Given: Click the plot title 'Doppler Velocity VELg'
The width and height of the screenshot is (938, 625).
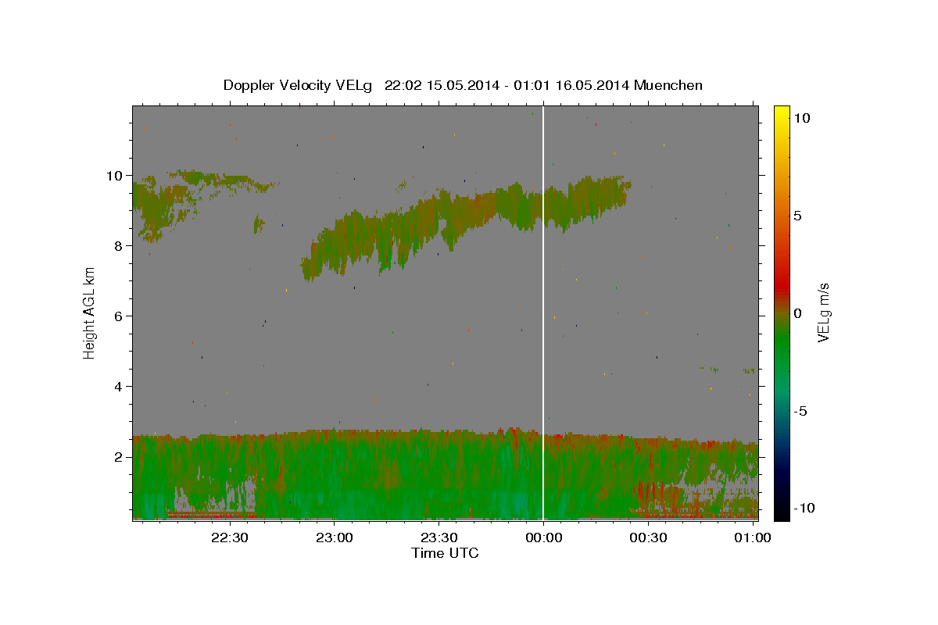Looking at the screenshot, I should coord(298,85).
